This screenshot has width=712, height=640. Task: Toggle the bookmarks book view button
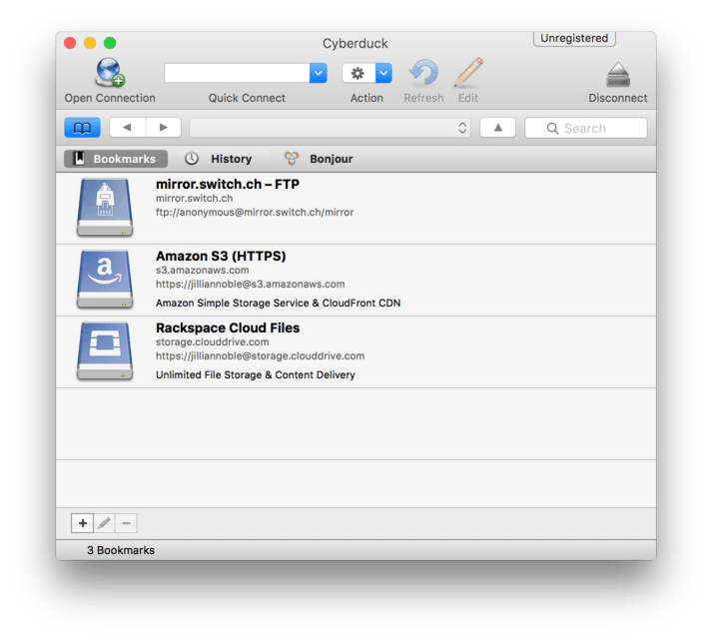coord(82,128)
